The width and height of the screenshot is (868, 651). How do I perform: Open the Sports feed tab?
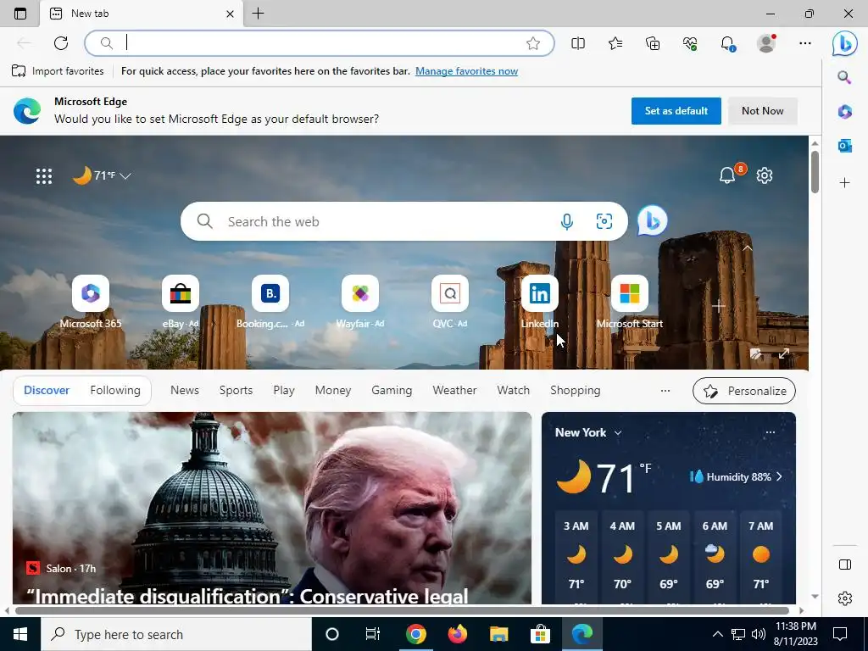tap(236, 390)
